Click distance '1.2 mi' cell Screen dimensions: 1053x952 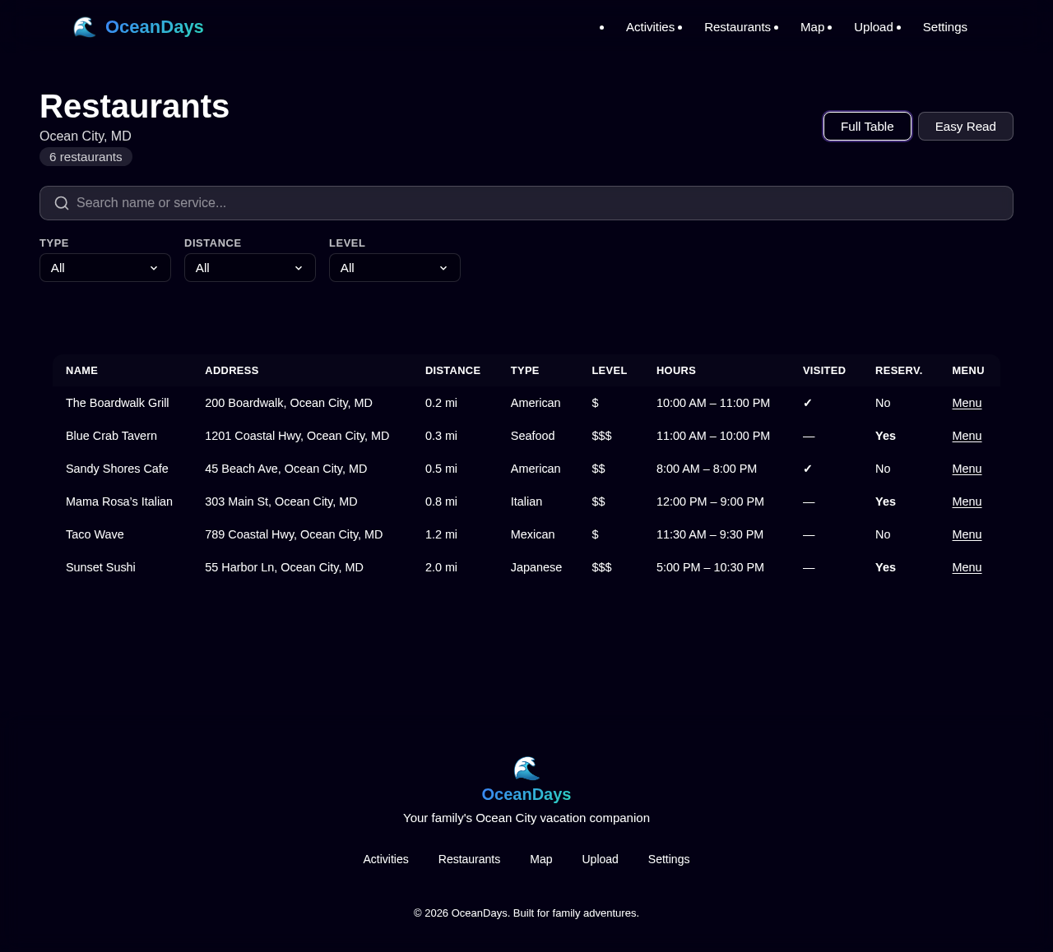click(441, 534)
